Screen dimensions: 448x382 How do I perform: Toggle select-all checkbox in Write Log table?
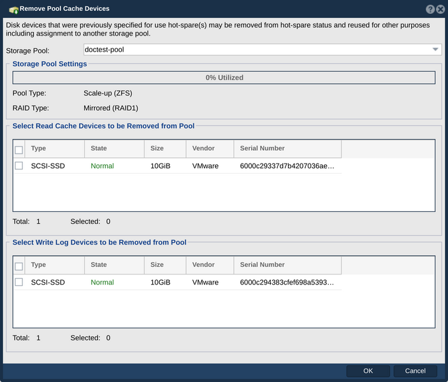(x=19, y=266)
